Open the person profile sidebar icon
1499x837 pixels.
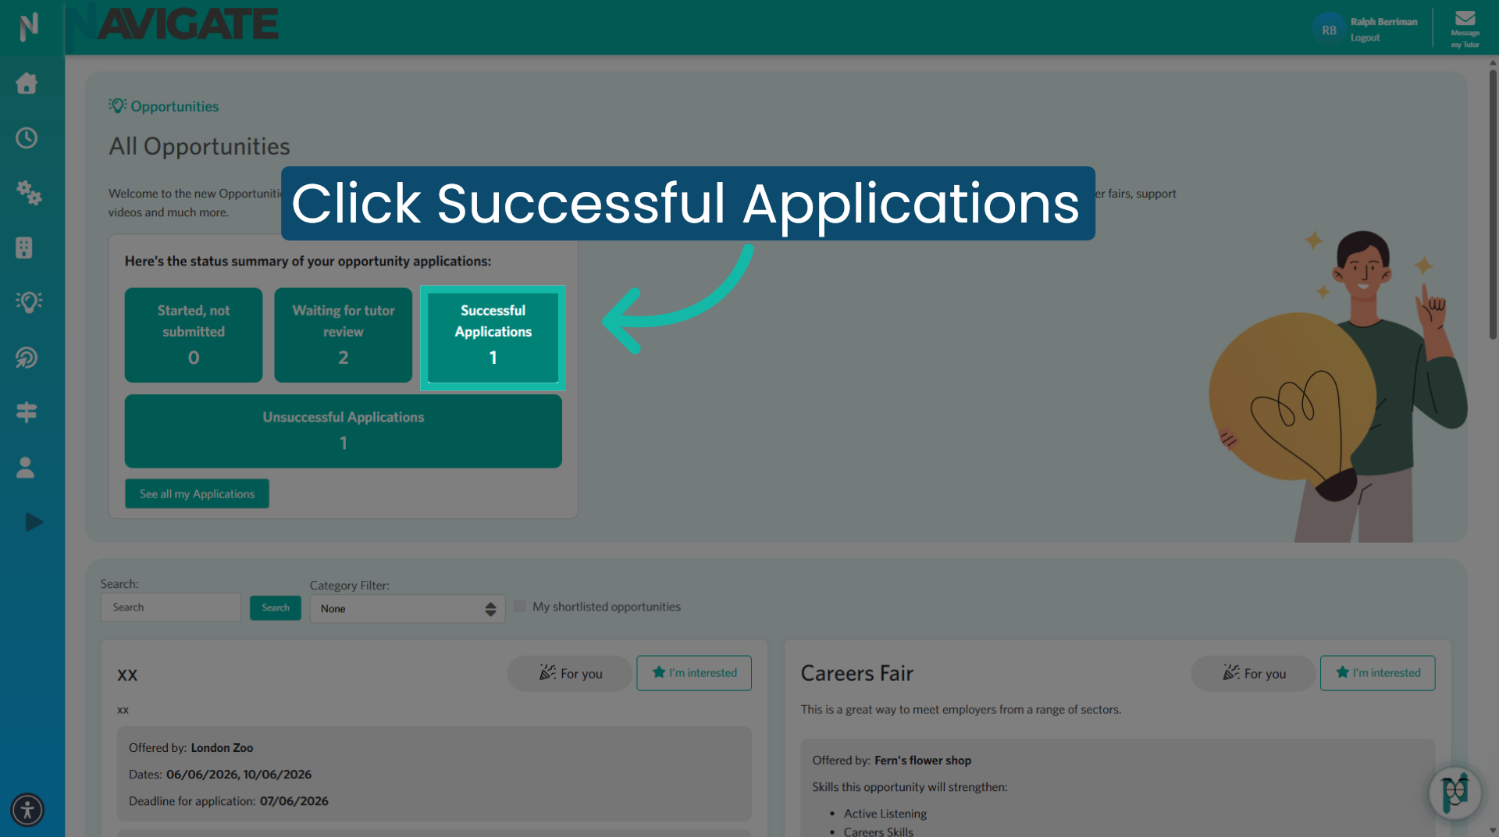(25, 468)
